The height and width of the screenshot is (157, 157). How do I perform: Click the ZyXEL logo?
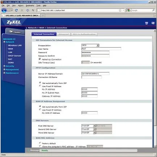(14, 22)
